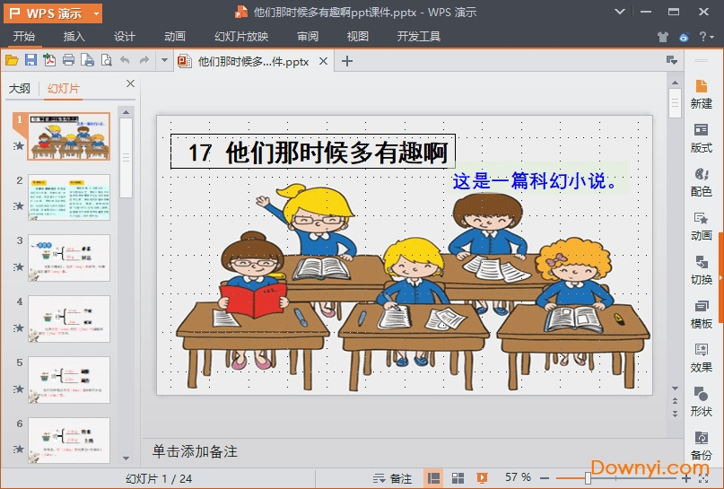The image size is (724, 489).
Task: Expand quick access toolbar dropdown arrow
Action: 164,60
